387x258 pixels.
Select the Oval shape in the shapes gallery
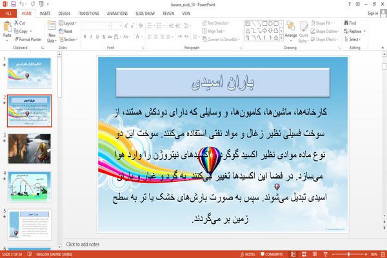[270, 24]
